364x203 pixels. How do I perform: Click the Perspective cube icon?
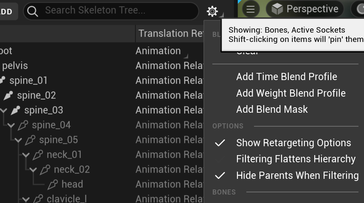[x=277, y=9]
